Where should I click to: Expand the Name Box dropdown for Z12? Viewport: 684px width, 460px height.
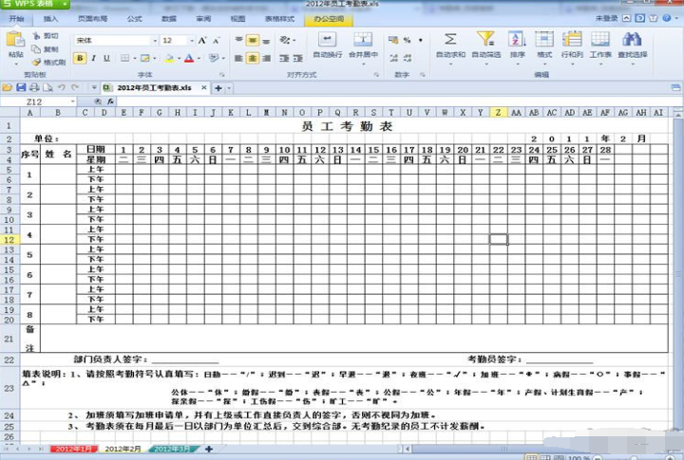coord(73,101)
